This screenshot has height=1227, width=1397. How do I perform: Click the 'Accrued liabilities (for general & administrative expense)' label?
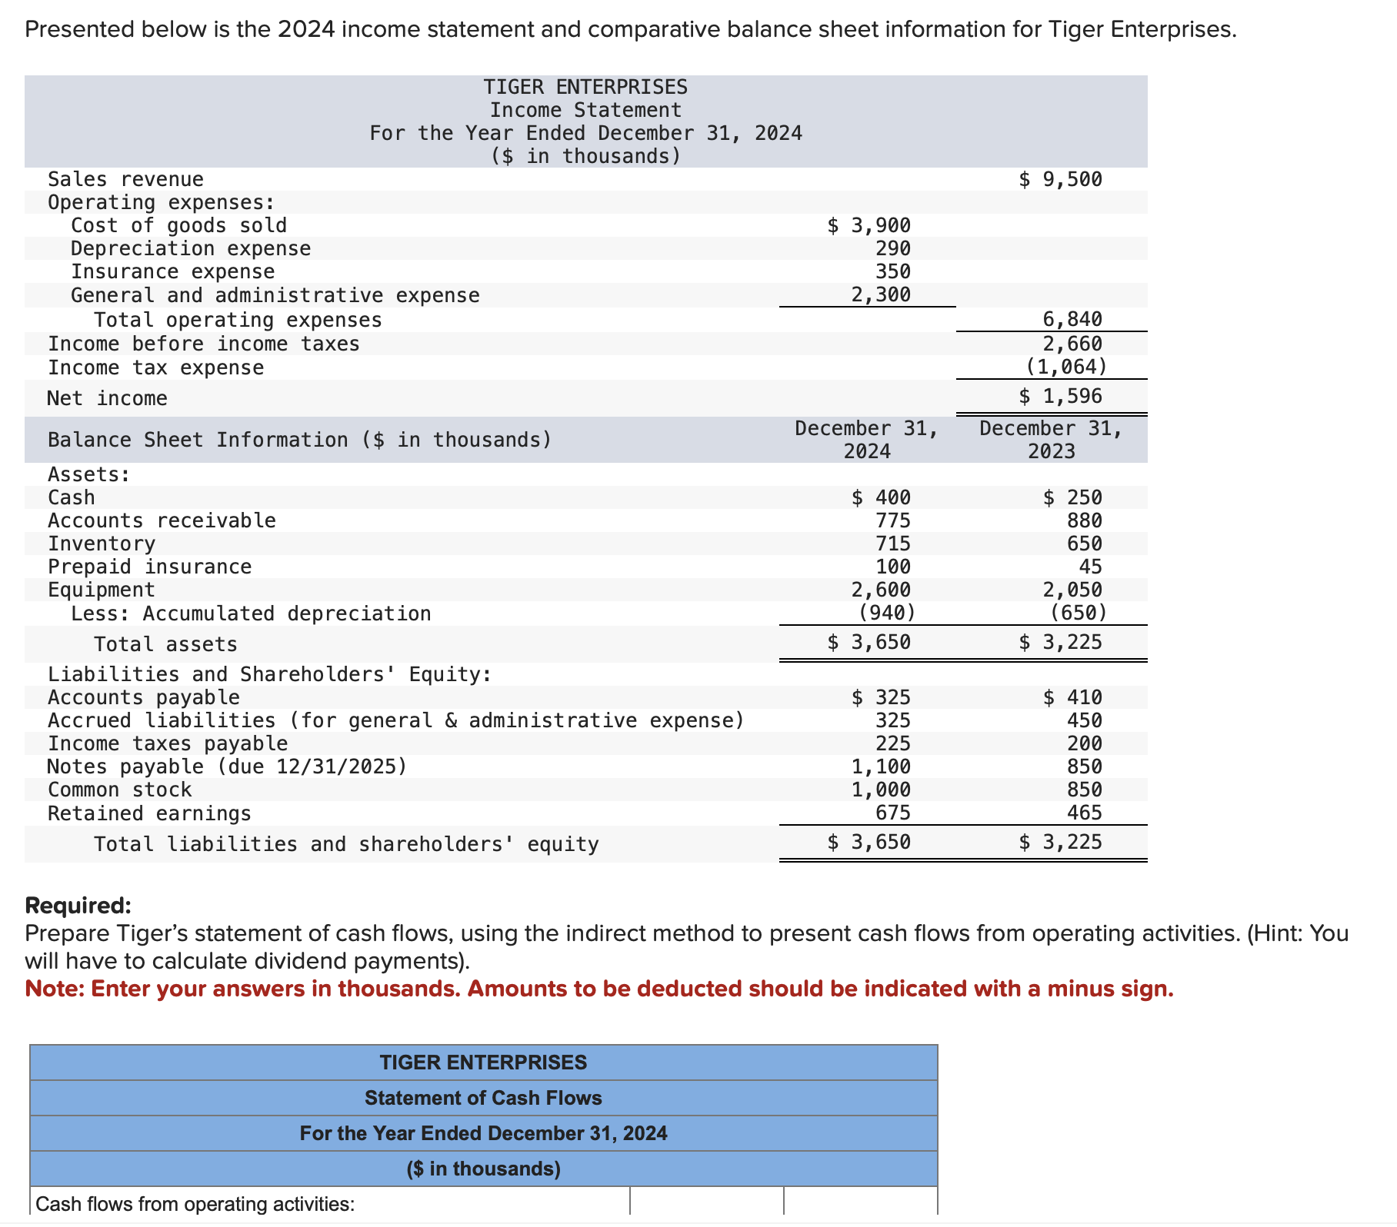pos(396,720)
